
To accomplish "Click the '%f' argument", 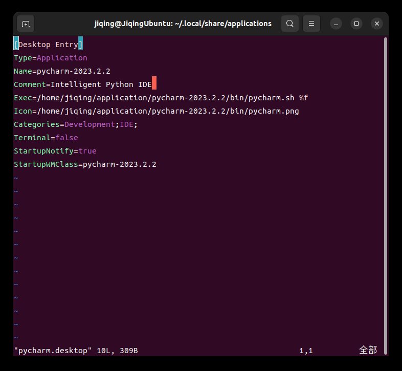I will pos(304,98).
